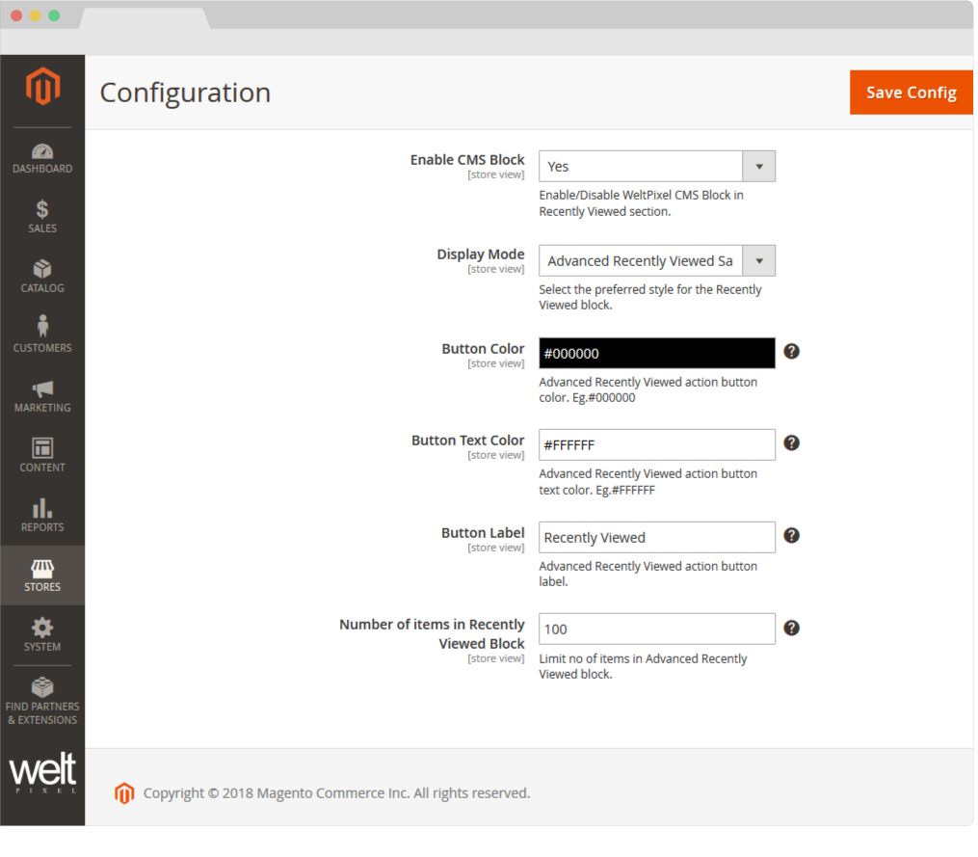Open the Catalog box icon
Image resolution: width=978 pixels, height=857 pixels.
click(x=42, y=270)
